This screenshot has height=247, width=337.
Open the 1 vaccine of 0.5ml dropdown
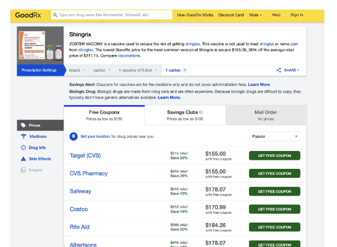(x=138, y=70)
